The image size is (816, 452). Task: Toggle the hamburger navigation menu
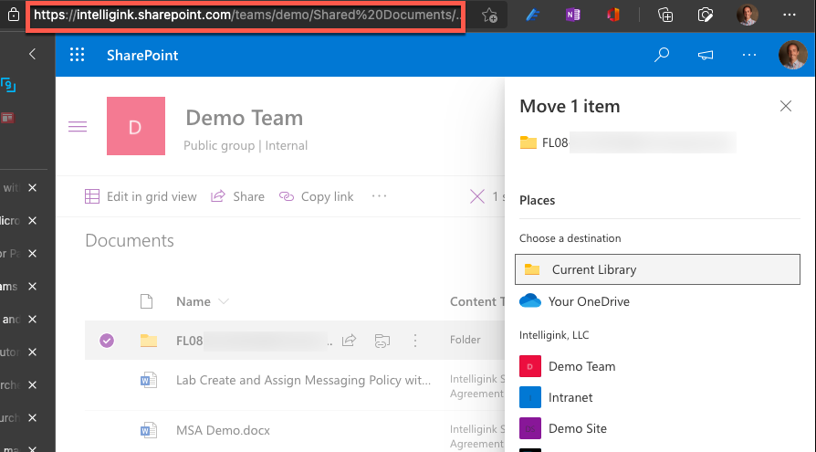click(x=78, y=127)
